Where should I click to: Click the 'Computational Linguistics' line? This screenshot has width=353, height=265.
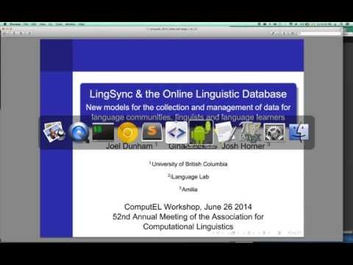(188, 227)
